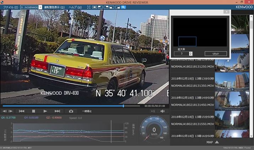The image size is (254, 150).
Task: Step one frame forward
Action: [x=10, y=111]
